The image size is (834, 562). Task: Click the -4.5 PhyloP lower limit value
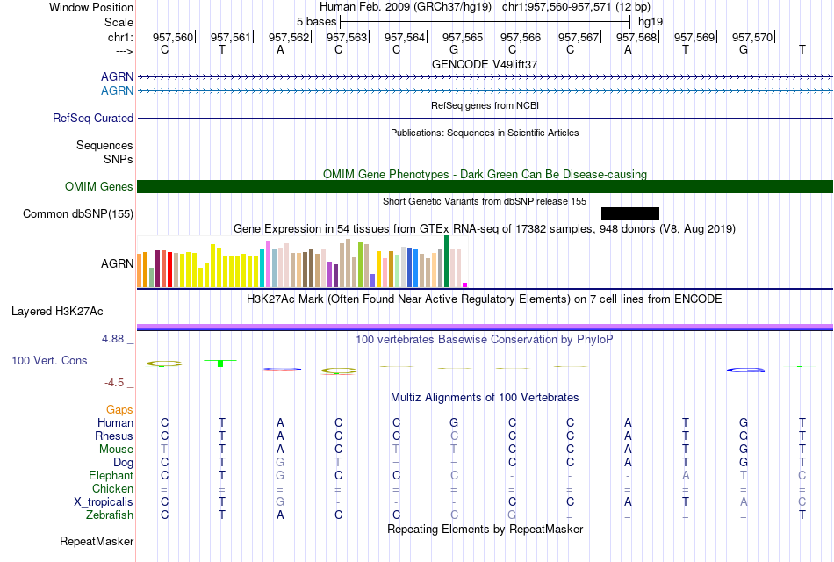114,383
